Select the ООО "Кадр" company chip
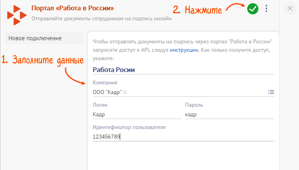 tap(107, 92)
